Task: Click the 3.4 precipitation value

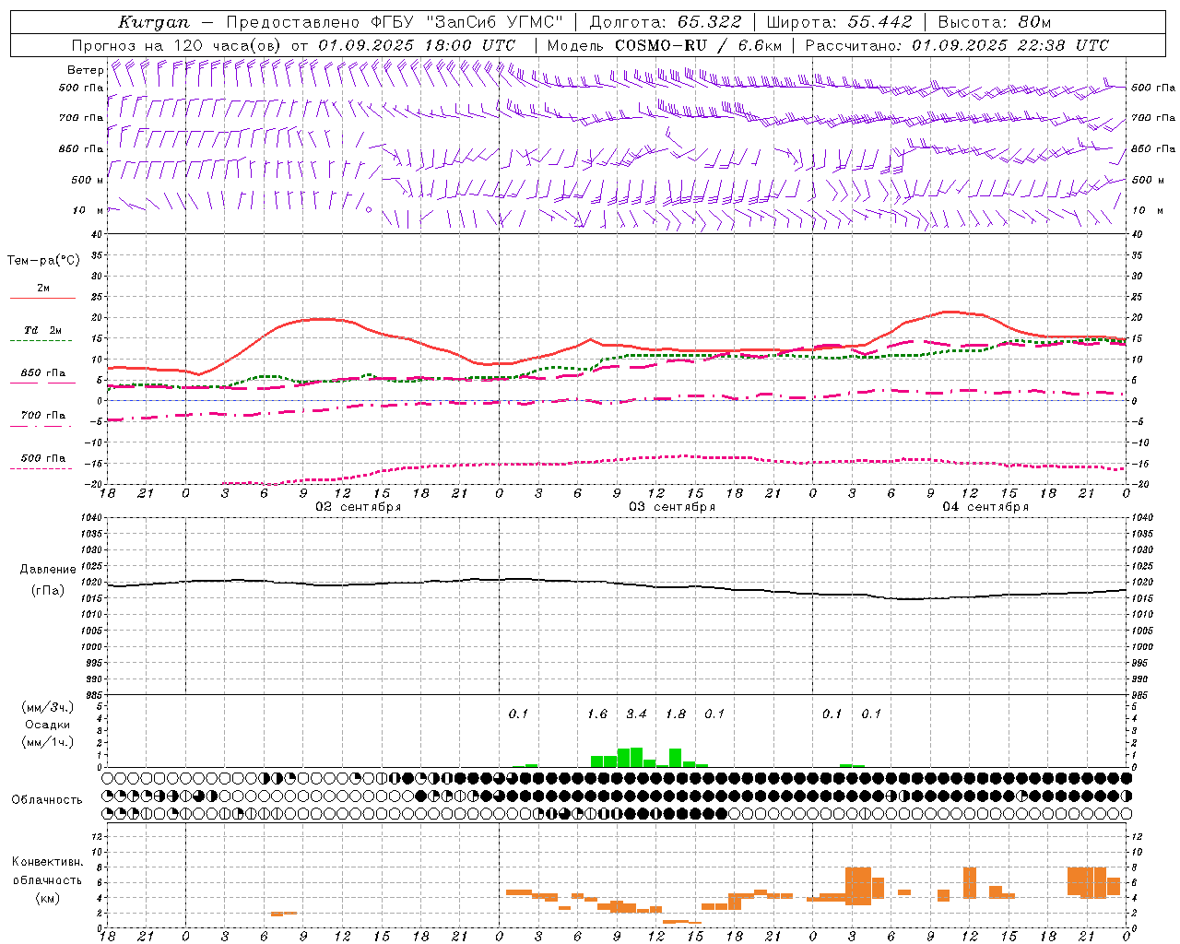Action: pyautogui.click(x=636, y=714)
